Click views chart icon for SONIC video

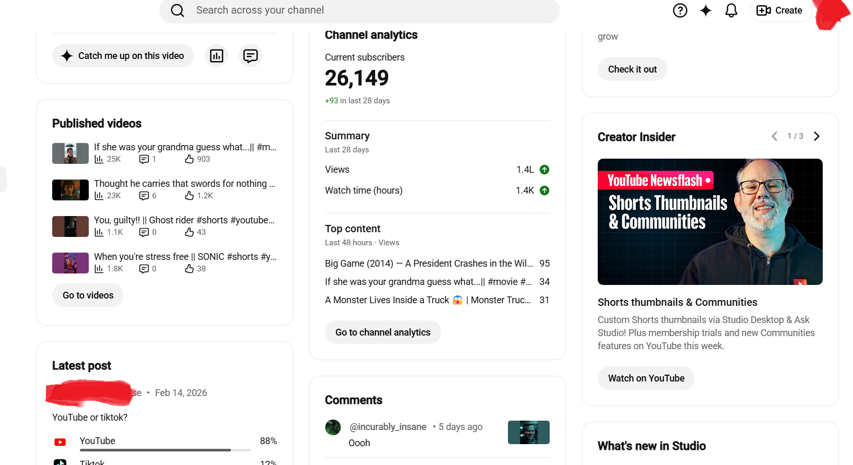coord(99,269)
